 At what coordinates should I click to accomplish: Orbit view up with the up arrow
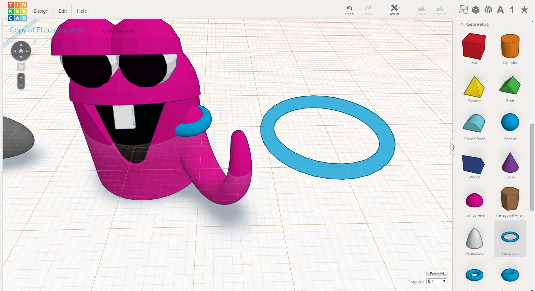(21, 45)
